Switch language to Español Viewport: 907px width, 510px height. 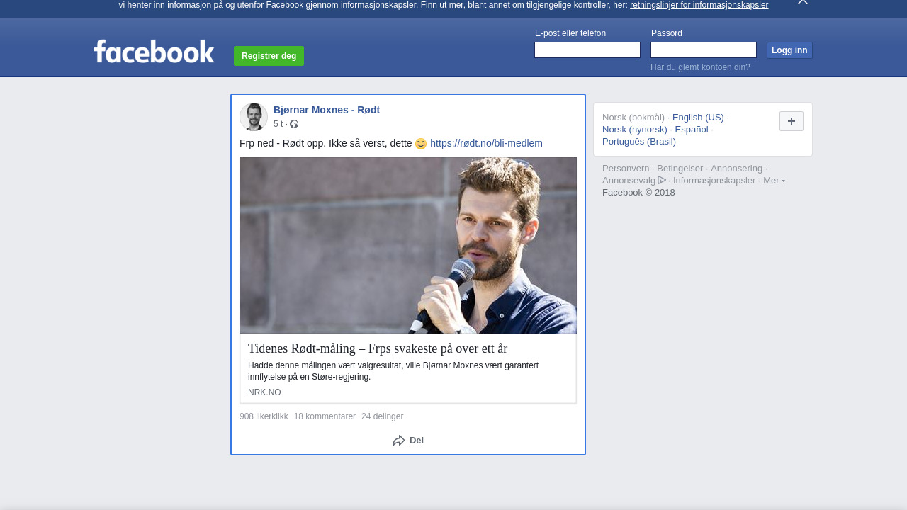(692, 130)
